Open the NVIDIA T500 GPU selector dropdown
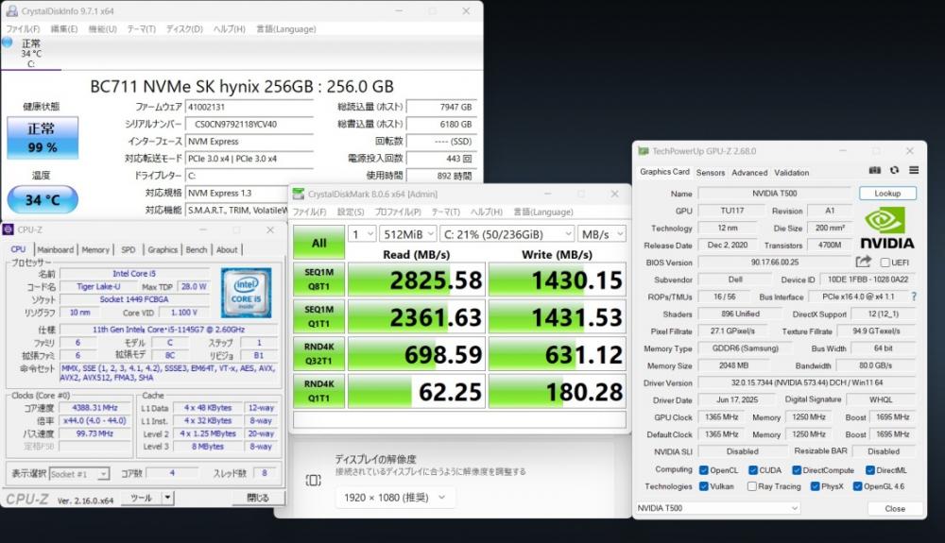 point(718,508)
